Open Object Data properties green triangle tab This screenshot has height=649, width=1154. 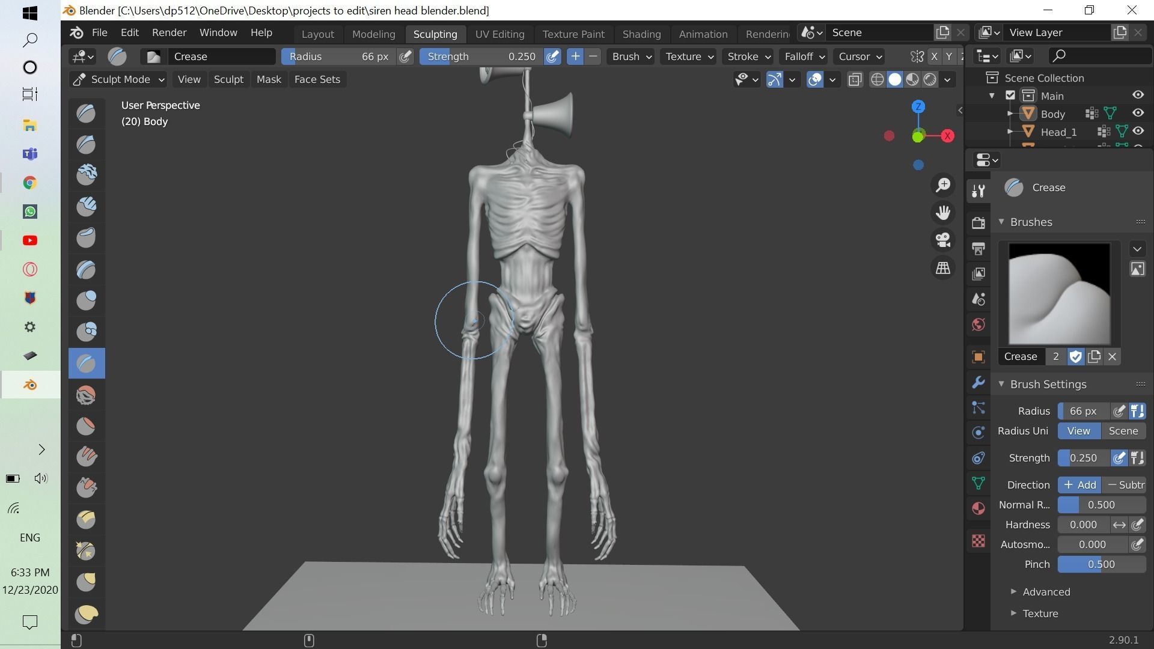(x=978, y=483)
